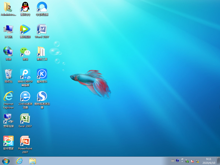Screen dimensions: 220x165
Task: Select the 微信 WeChat desktop icon
Action: point(25,52)
